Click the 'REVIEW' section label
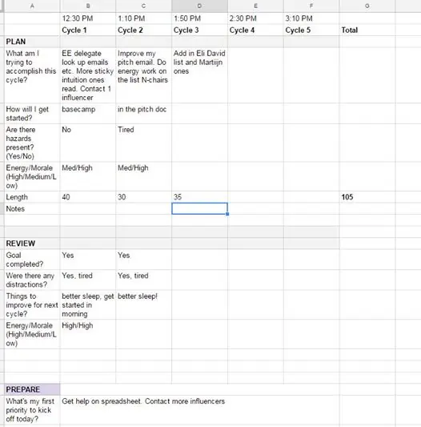Image resolution: width=421 pixels, height=427 pixels. click(x=32, y=244)
